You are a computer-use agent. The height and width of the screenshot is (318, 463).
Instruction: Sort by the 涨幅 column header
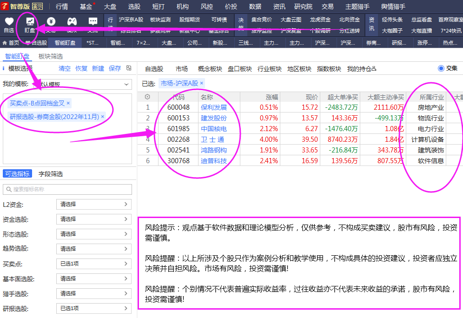[272, 97]
